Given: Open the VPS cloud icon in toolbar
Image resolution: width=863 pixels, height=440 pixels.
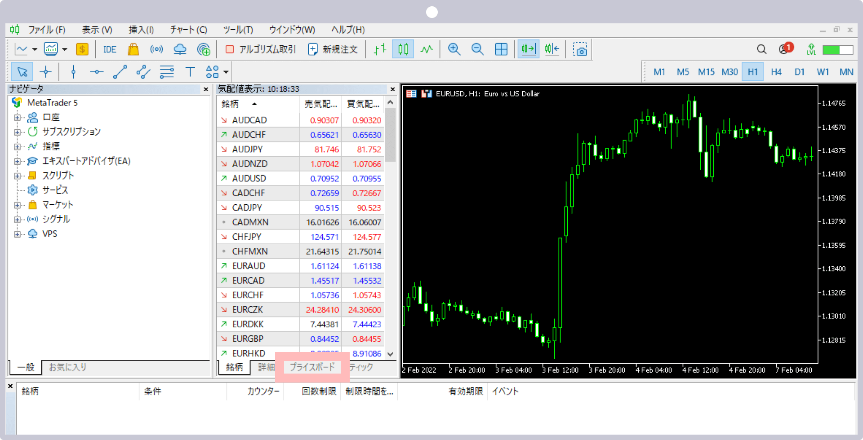Looking at the screenshot, I should 180,49.
